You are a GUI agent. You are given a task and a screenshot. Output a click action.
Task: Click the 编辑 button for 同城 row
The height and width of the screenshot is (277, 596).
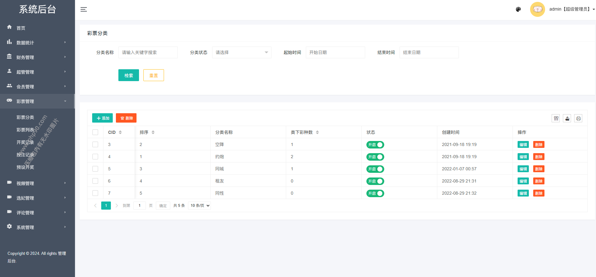[x=523, y=169]
